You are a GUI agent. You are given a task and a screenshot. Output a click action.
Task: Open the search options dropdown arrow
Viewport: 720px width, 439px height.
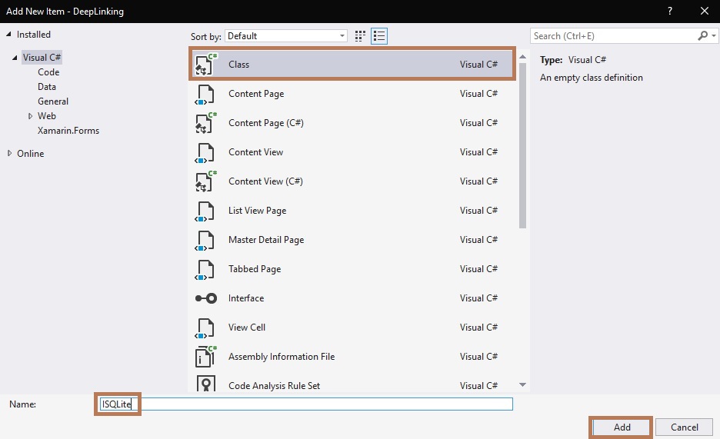click(x=713, y=36)
